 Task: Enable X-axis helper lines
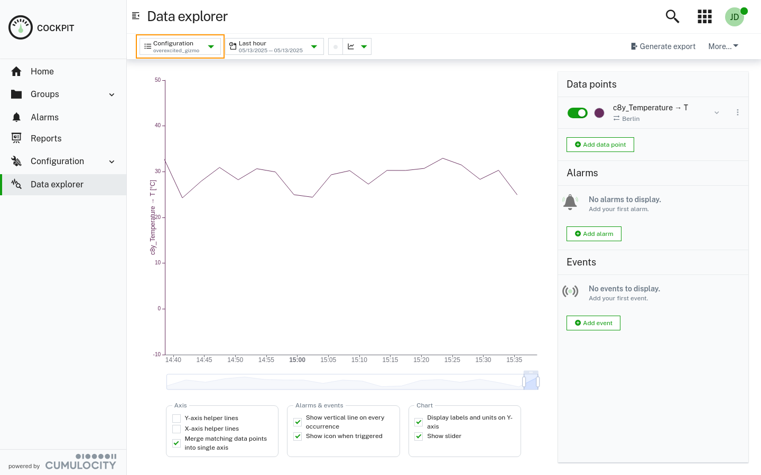click(x=177, y=429)
